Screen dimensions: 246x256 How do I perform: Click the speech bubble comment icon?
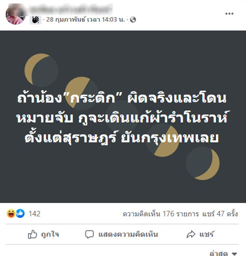89,234
